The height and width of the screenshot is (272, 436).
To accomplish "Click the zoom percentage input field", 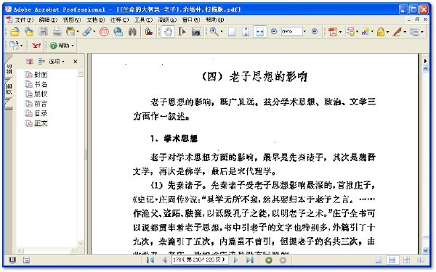I will coord(291,32).
